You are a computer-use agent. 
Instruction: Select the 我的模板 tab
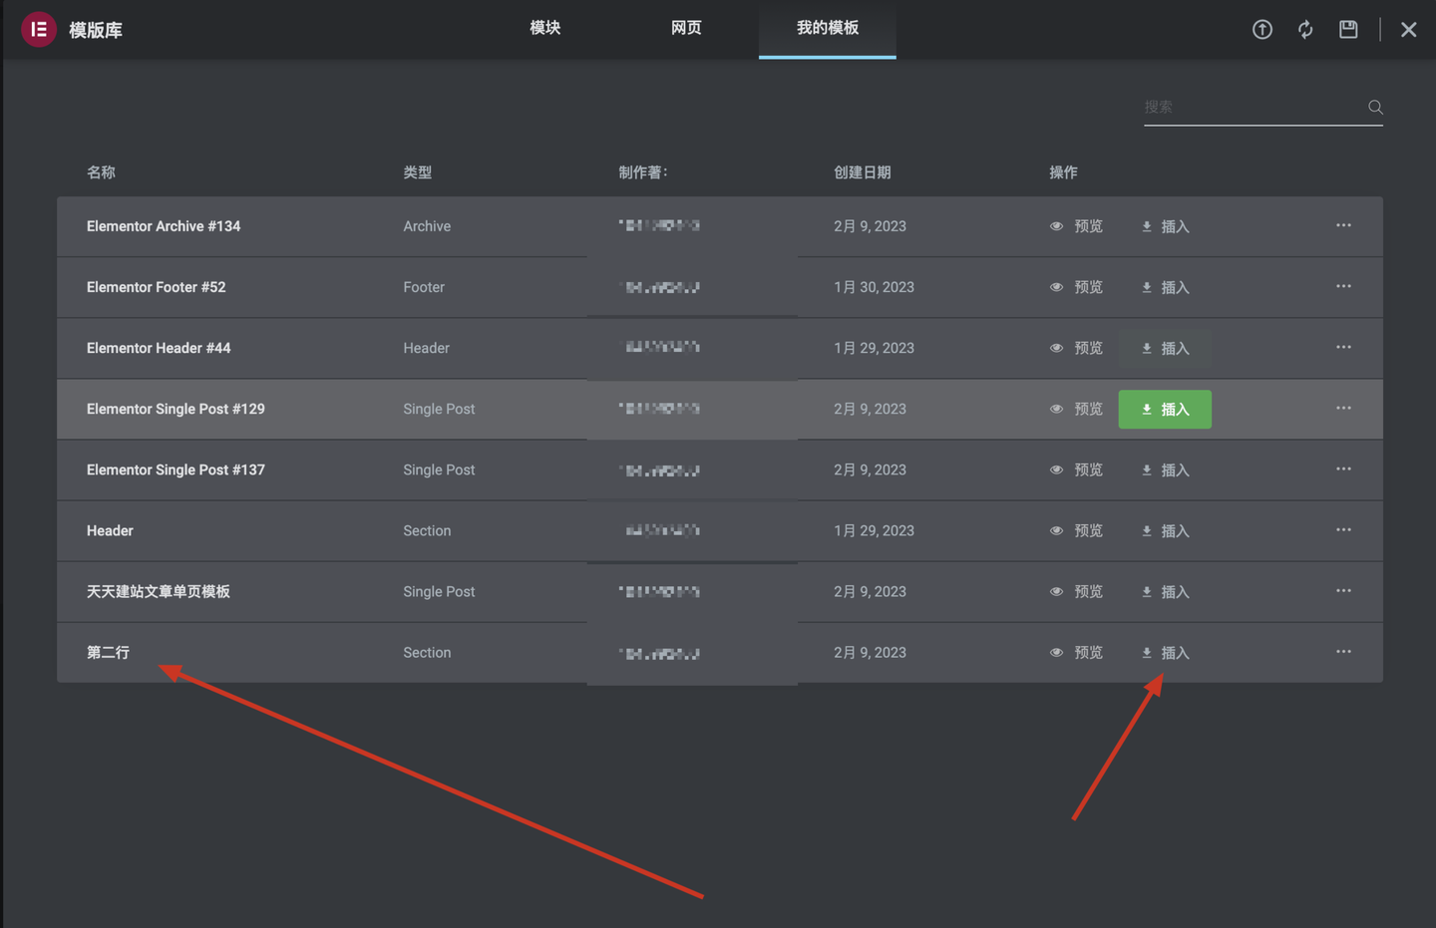tap(828, 28)
